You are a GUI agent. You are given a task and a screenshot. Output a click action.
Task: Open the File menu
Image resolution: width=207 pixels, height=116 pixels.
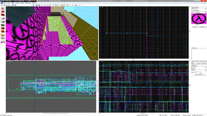(5, 3)
